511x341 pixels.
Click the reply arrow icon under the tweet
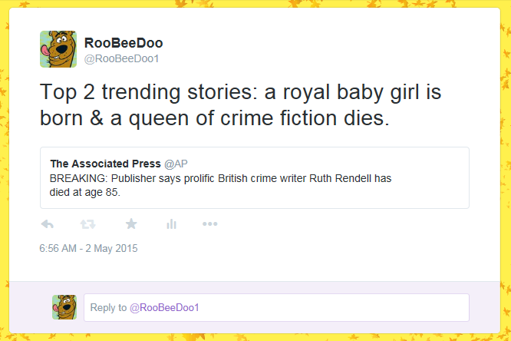[x=47, y=224]
